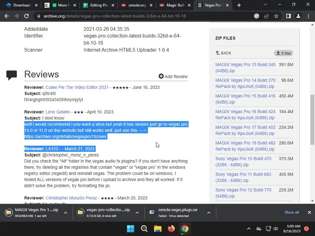View site information lock icon
Viewport: 315px width, 236px height.
(x=38, y=16)
